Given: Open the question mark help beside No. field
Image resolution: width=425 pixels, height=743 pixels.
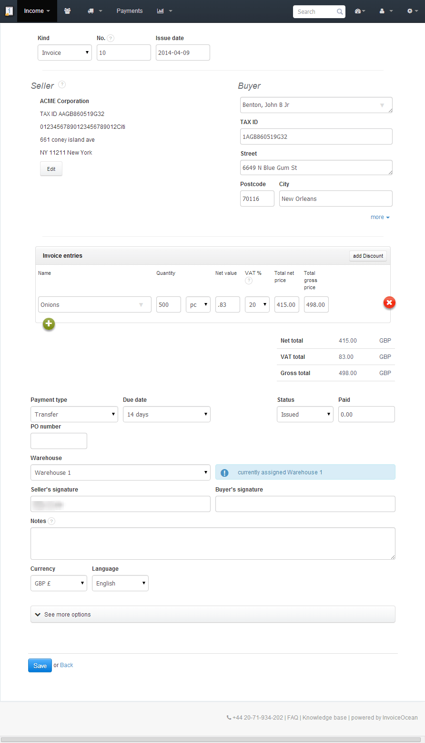Looking at the screenshot, I should [x=110, y=38].
